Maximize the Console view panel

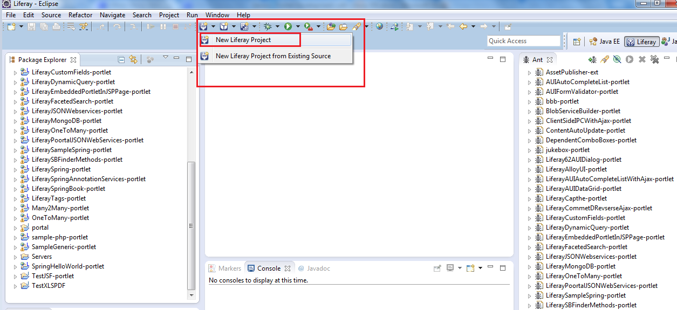(503, 268)
